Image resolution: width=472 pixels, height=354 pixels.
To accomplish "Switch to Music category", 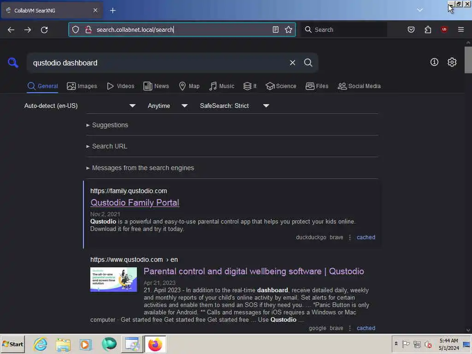I will (x=222, y=86).
